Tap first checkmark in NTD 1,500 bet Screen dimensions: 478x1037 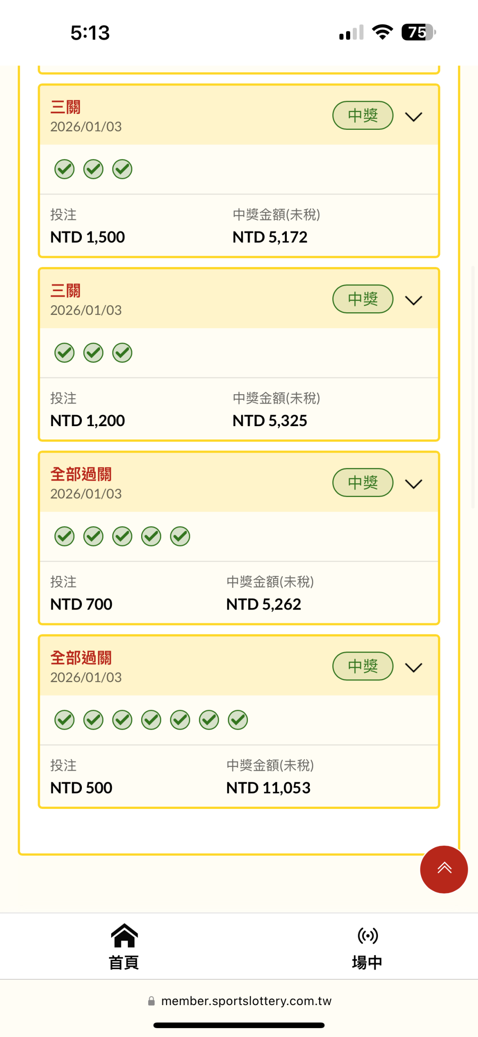[65, 169]
